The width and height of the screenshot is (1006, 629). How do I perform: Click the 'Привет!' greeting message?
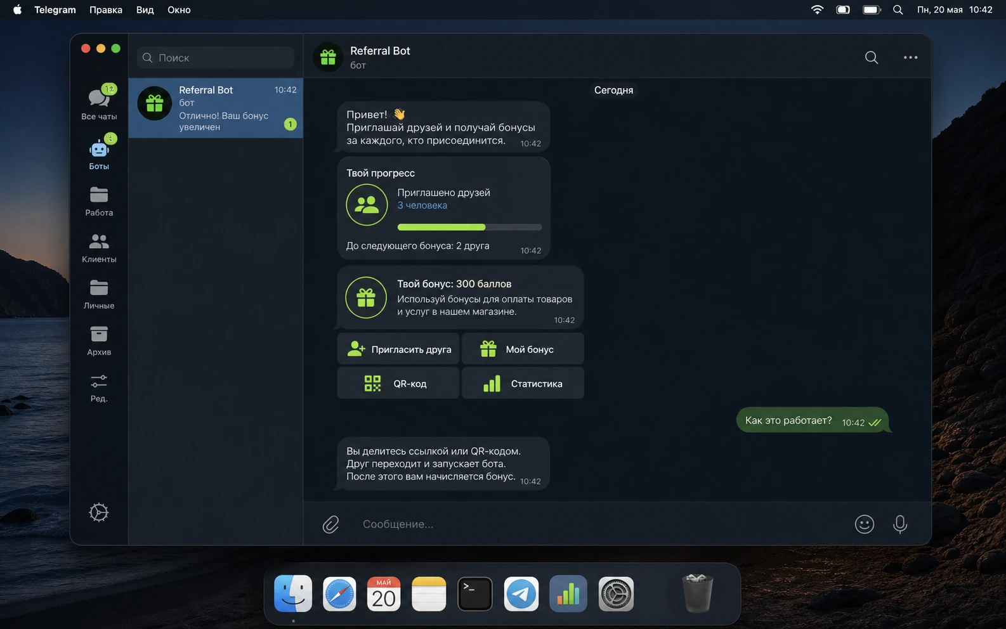click(x=443, y=127)
